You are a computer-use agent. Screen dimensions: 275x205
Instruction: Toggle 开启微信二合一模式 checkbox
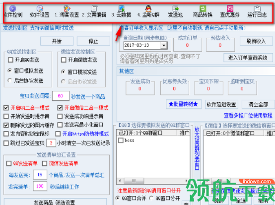pos(60,108)
